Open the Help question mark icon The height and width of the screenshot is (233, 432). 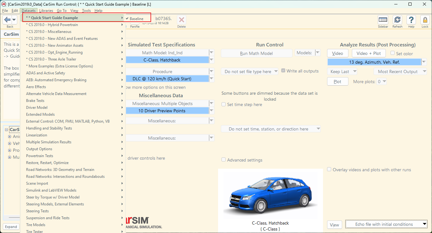(x=411, y=20)
